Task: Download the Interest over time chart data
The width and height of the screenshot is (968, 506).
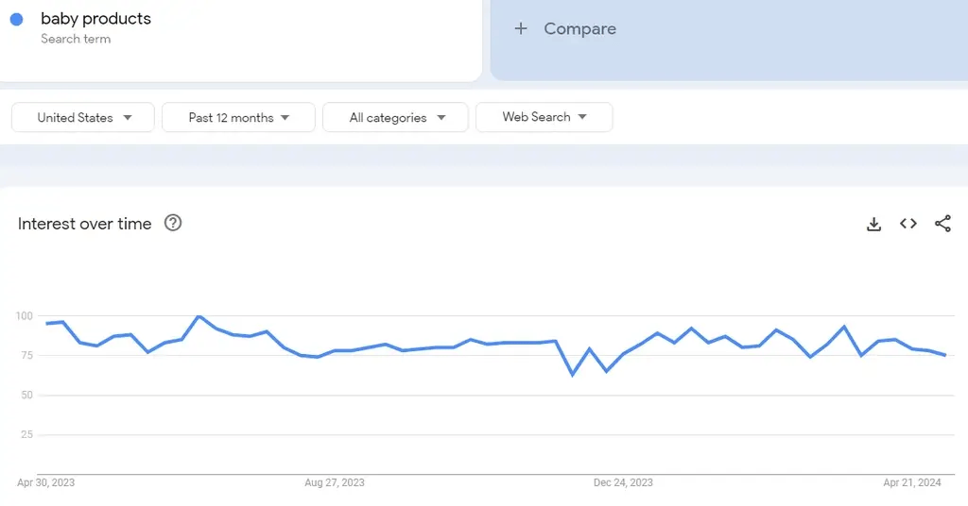Action: [873, 224]
